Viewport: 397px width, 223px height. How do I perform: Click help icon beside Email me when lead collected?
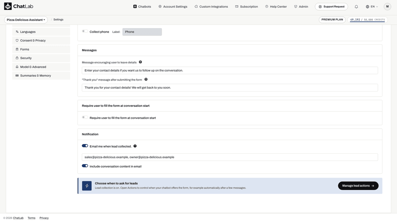point(135,146)
